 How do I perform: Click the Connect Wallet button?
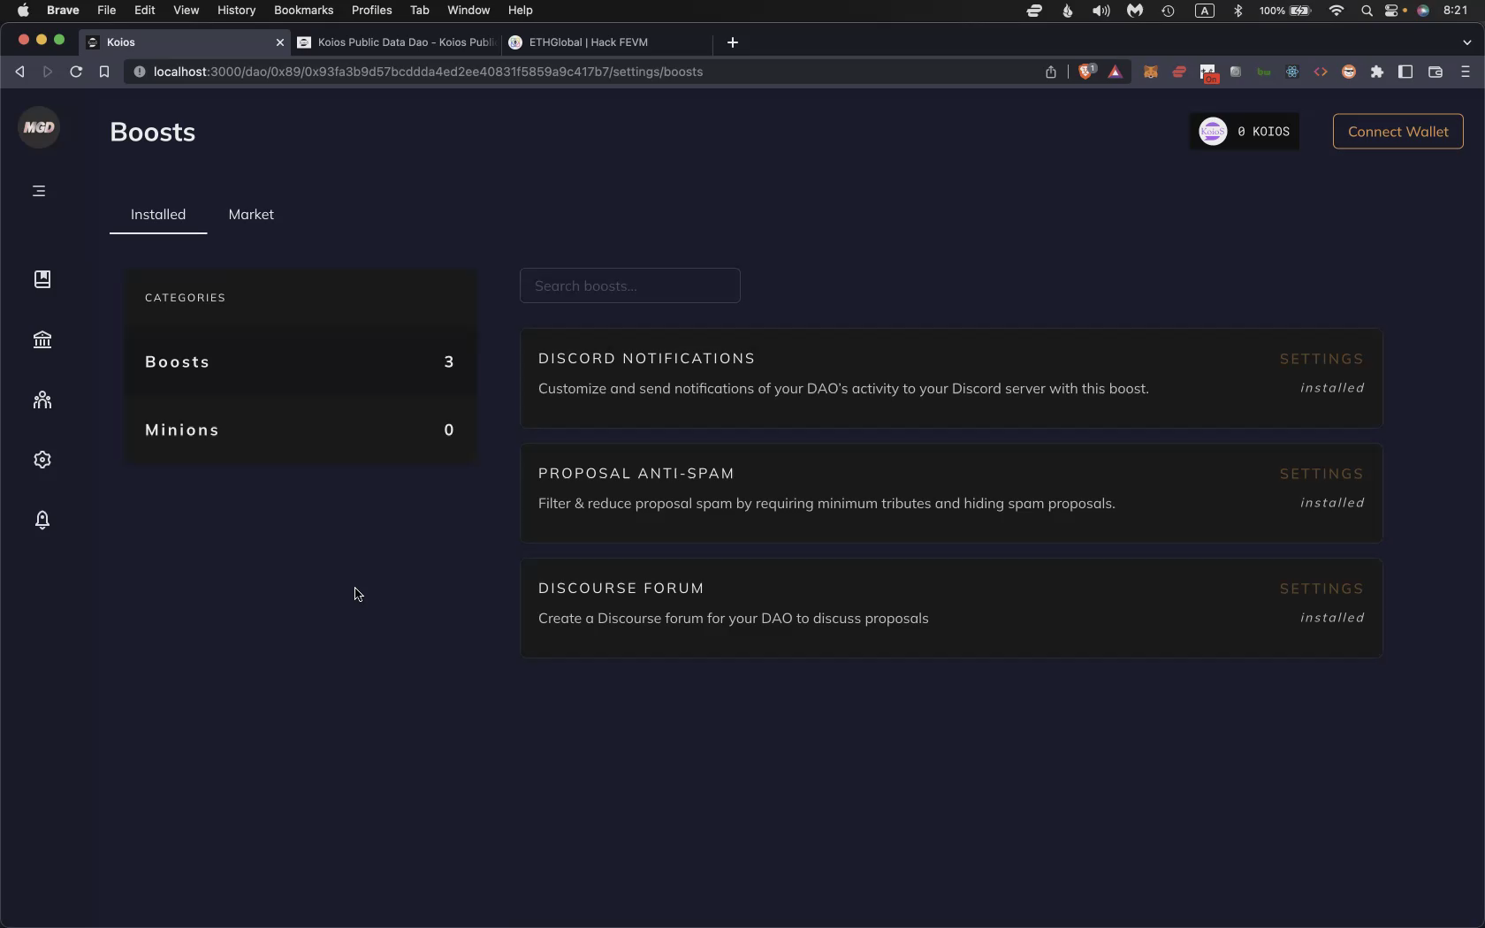coord(1397,132)
